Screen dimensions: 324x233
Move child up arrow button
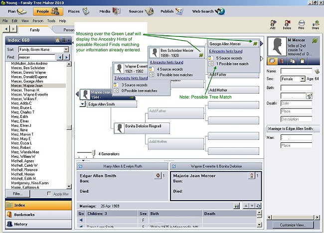pyautogui.click(x=246, y=206)
